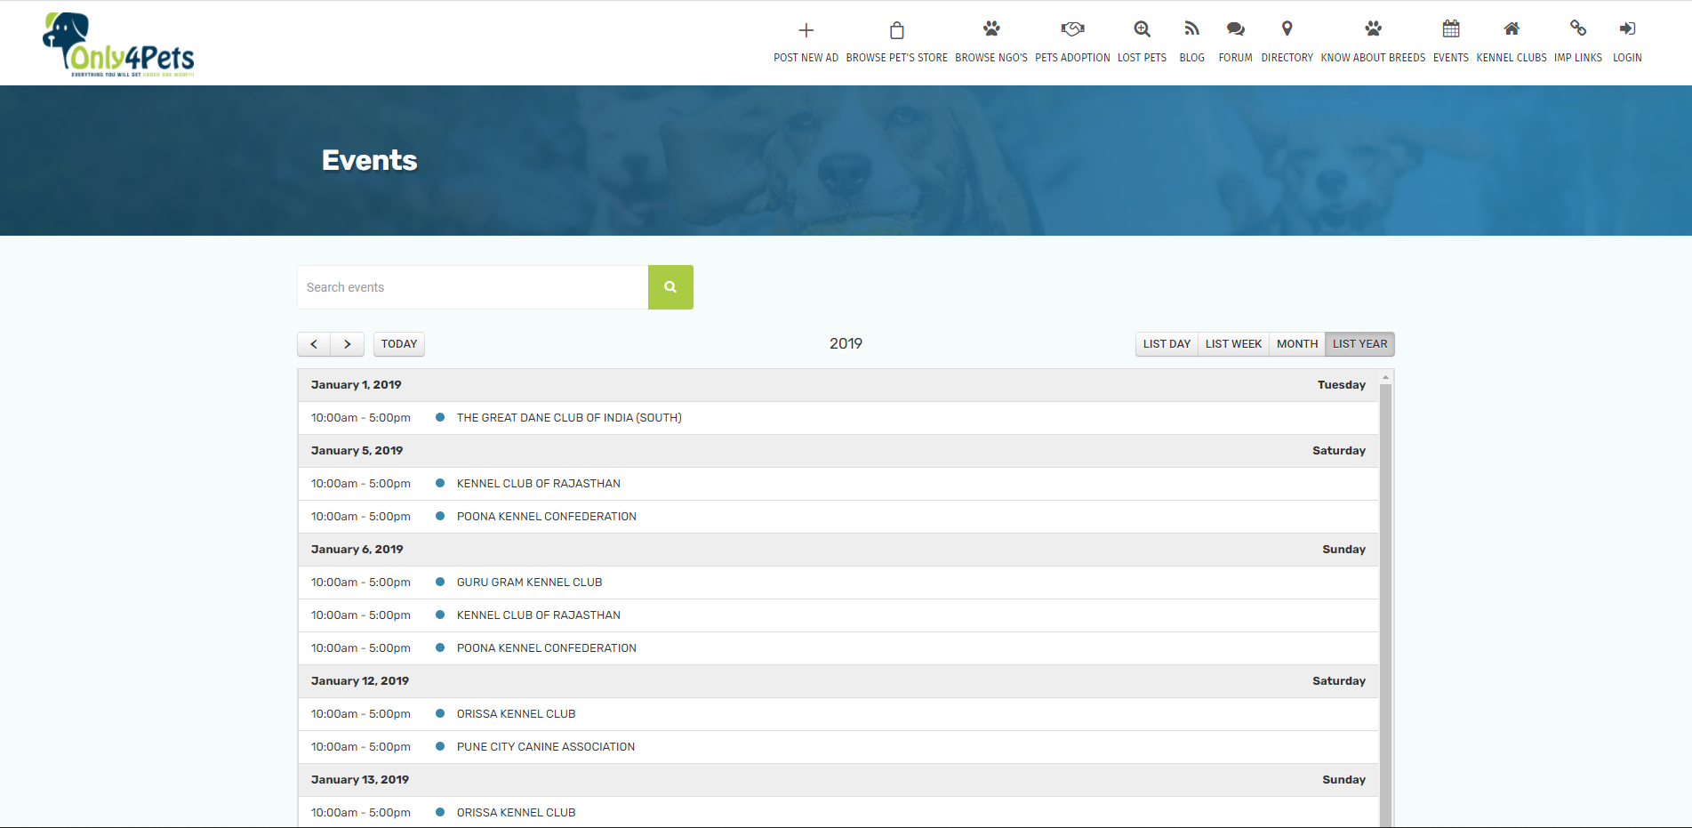The height and width of the screenshot is (828, 1692).
Task: Click the TODAY button
Action: coord(399,344)
